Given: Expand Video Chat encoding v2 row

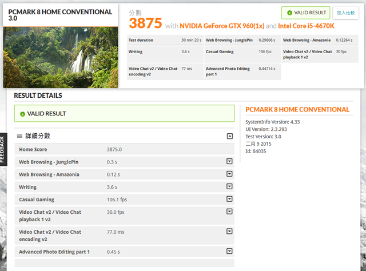Looking at the screenshot, I should click(229, 232).
